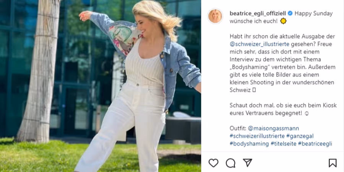This screenshot has width=344, height=172.
Task: Click the post photo of woman dancing
Action: pyautogui.click(x=101, y=86)
